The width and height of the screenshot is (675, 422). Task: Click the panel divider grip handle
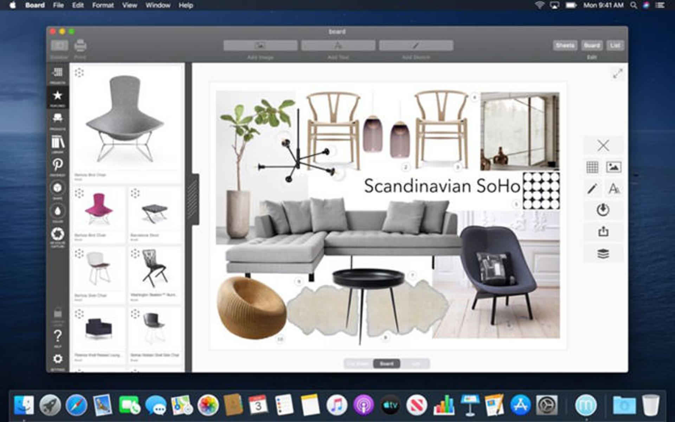click(193, 199)
